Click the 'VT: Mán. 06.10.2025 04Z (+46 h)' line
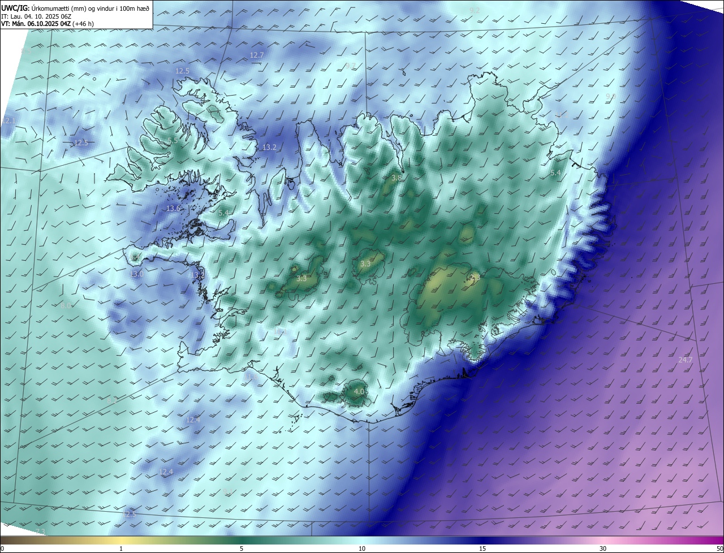 tap(48, 24)
